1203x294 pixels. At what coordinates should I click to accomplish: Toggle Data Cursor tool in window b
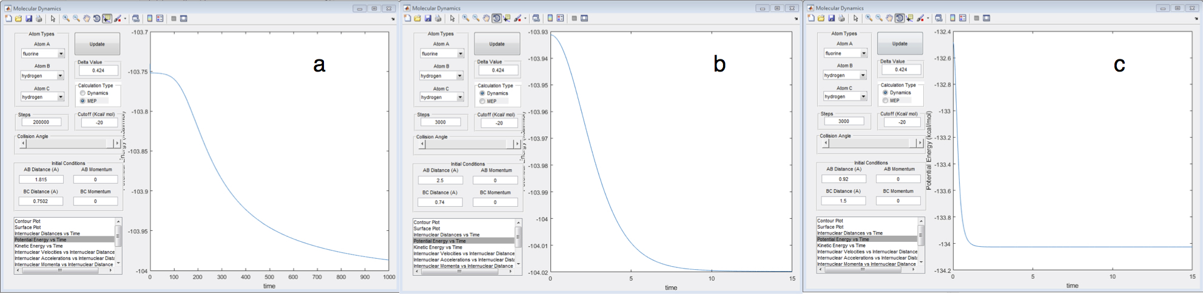pos(507,18)
